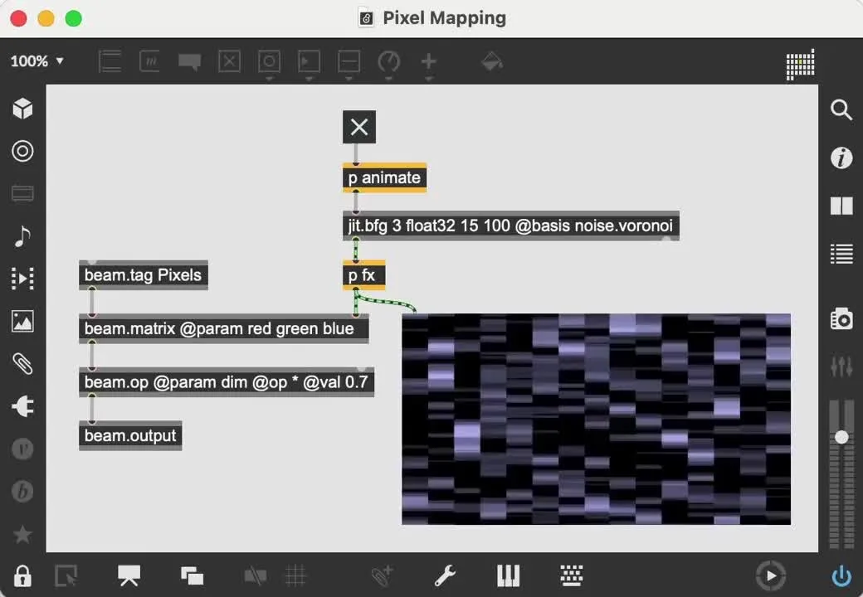Open the Snapshots camera icon
The height and width of the screenshot is (597, 863).
click(x=841, y=318)
